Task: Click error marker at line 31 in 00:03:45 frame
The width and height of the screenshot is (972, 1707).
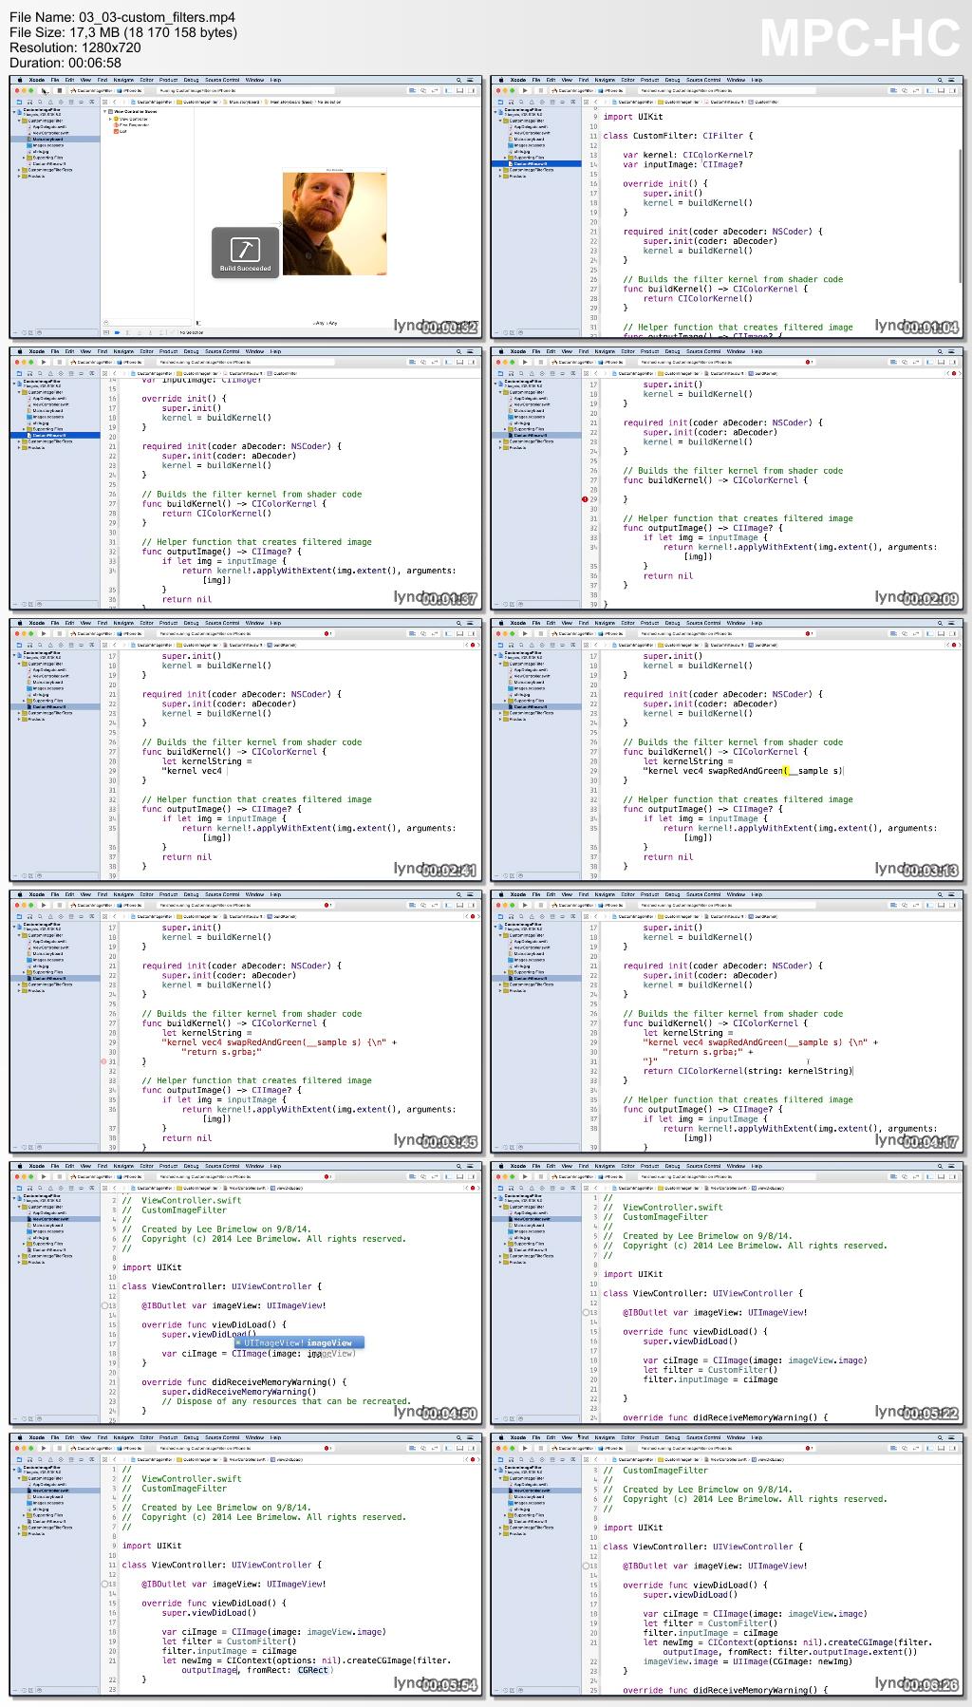Action: 103,1061
